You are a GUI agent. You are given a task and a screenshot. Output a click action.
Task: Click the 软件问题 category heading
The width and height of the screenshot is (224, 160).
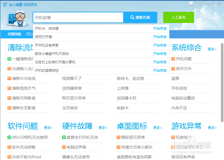point(23,126)
